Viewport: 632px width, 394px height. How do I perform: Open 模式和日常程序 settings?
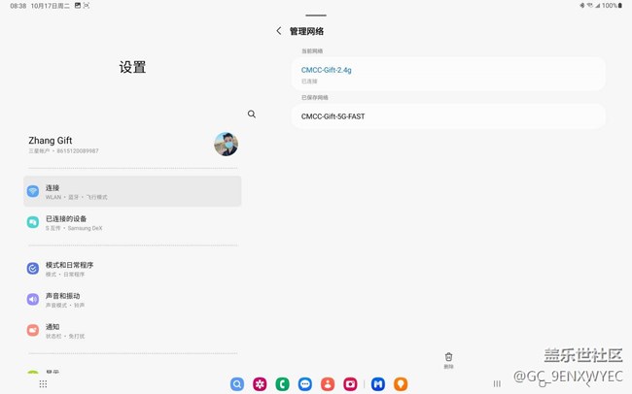click(x=132, y=268)
